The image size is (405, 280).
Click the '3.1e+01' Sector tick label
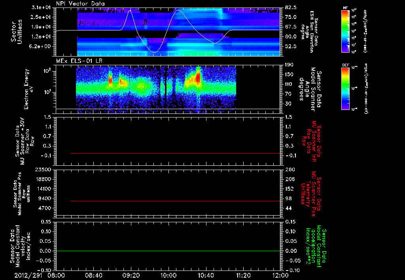[41, 8]
